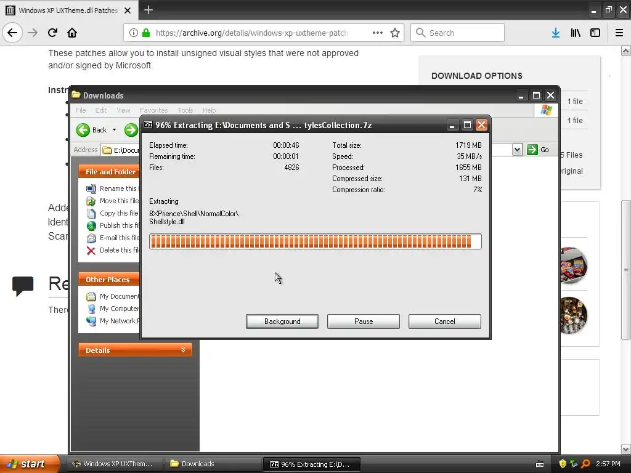Click Back arrow in Downloads window
The width and height of the screenshot is (631, 473).
coord(83,130)
